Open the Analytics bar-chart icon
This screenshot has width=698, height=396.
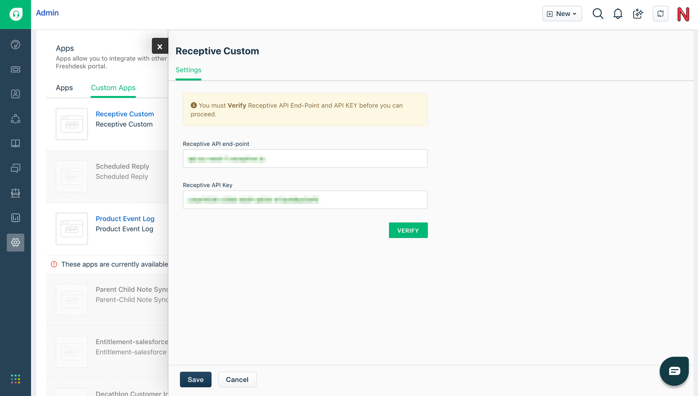pyautogui.click(x=15, y=218)
